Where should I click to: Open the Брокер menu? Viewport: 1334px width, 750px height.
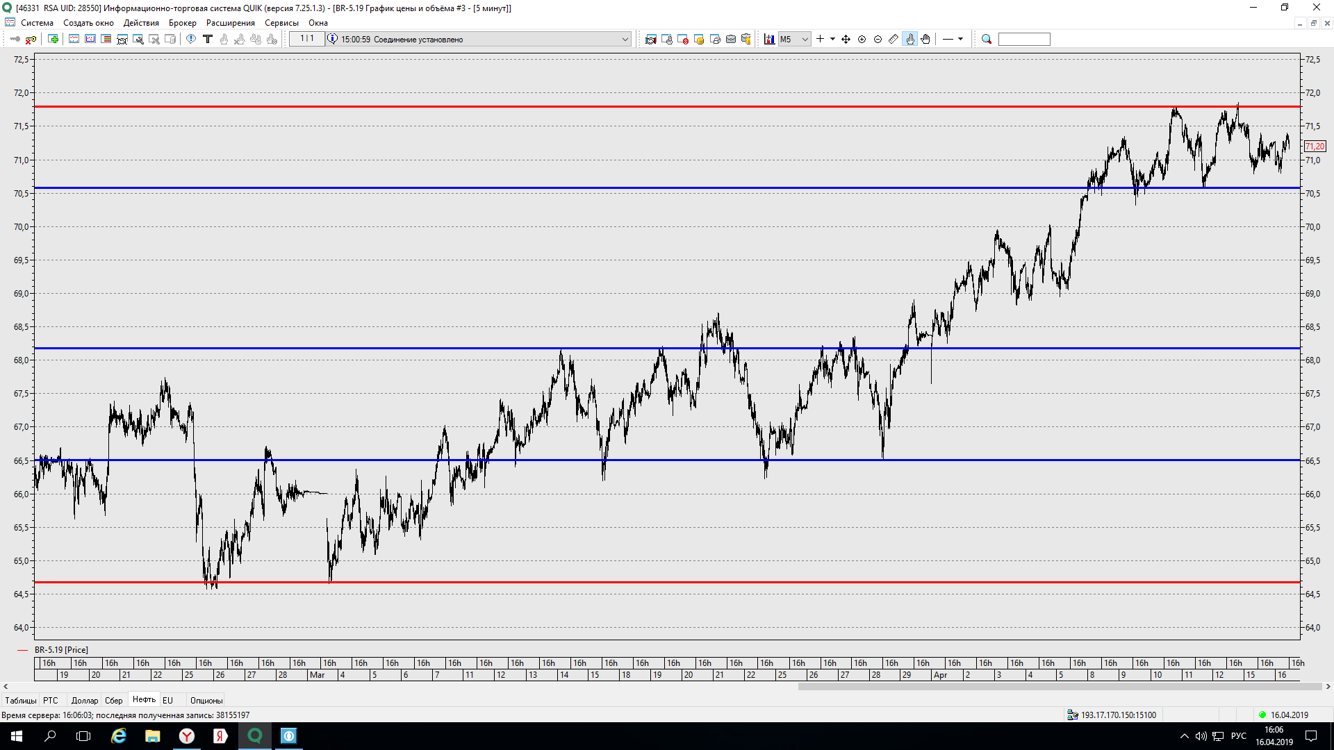(182, 23)
